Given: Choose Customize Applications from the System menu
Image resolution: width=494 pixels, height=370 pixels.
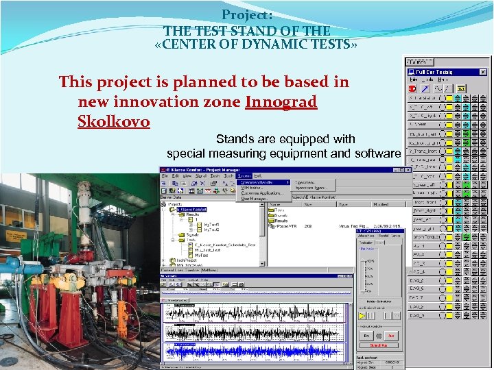Looking at the screenshot, I should point(262,193).
